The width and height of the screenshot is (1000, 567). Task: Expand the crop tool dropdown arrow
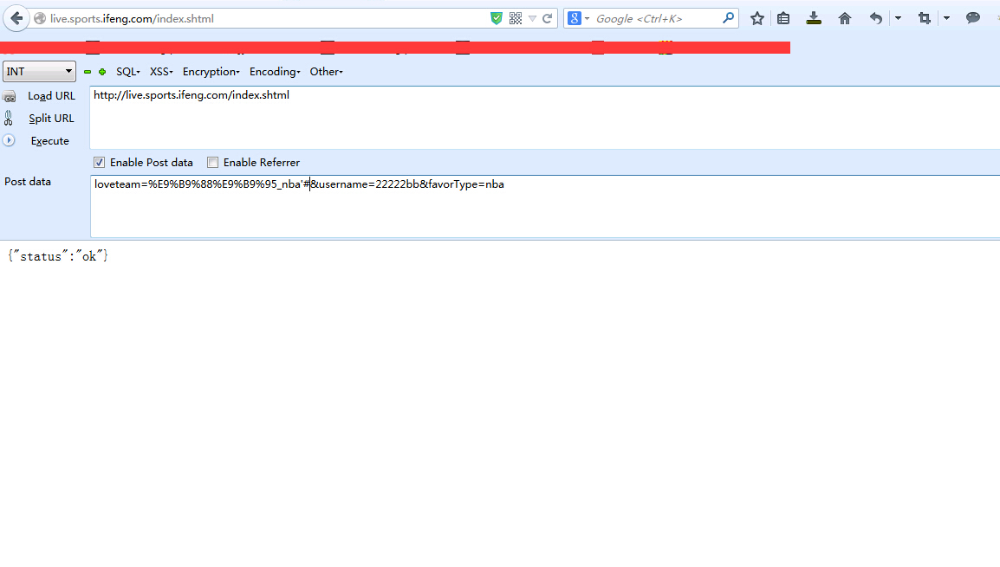click(946, 18)
